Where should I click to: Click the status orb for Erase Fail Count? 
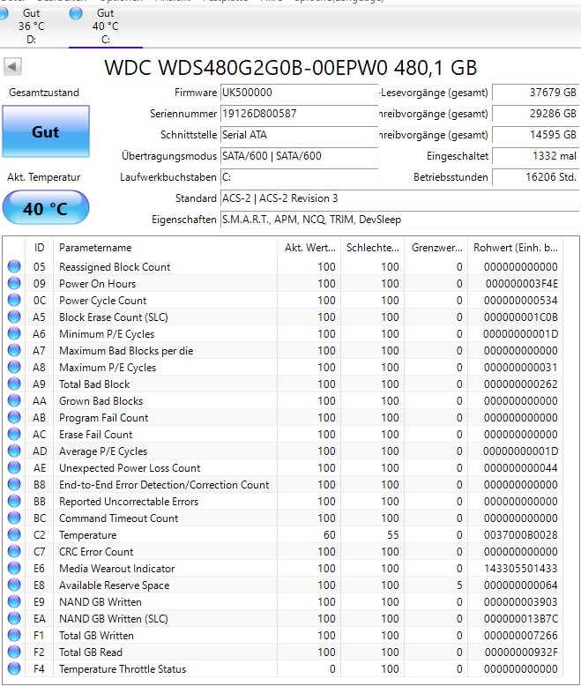click(x=14, y=434)
